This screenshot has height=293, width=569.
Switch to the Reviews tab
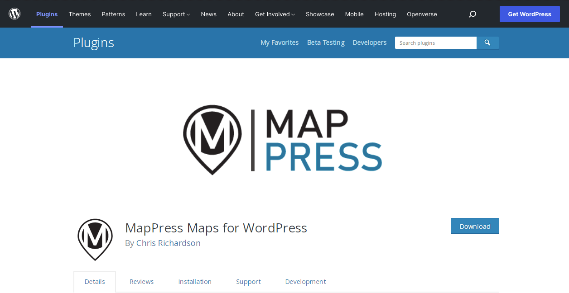pos(141,281)
